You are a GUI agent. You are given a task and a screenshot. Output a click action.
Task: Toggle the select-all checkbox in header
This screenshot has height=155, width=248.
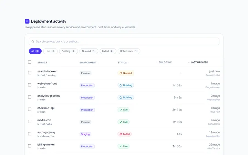[30, 62]
